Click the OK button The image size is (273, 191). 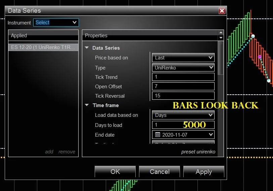pos(115,172)
